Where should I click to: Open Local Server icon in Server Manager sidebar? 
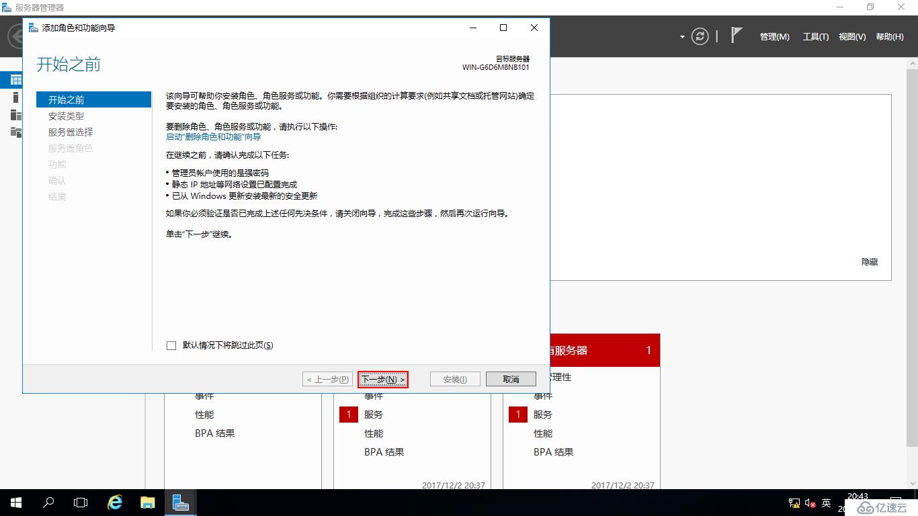point(16,97)
